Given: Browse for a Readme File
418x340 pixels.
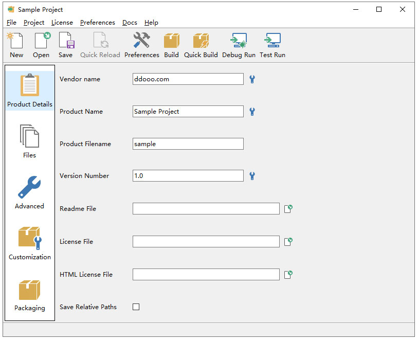Looking at the screenshot, I should pos(288,209).
